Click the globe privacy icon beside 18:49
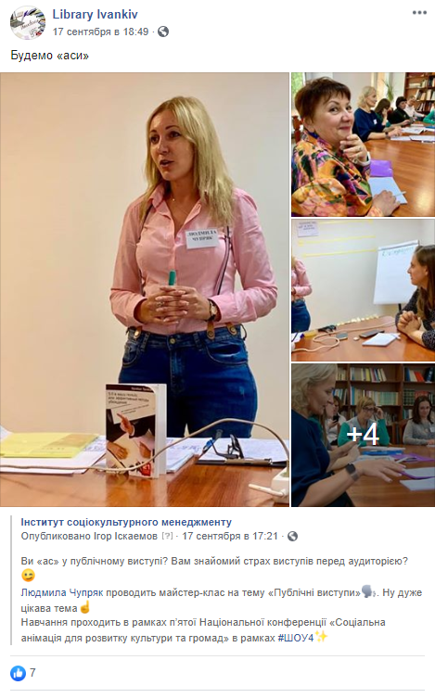Screen dimensions: 435x698 [163, 32]
